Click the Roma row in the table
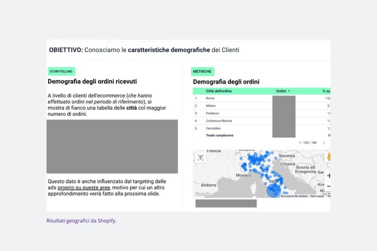This screenshot has height=251, width=377. [262, 98]
